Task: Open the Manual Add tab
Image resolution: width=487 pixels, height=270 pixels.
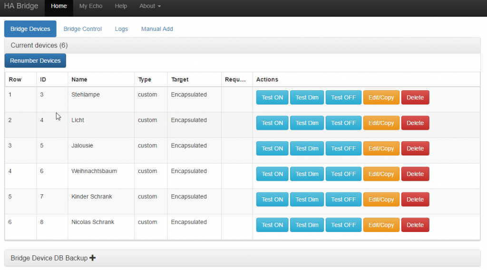Action: (x=157, y=29)
